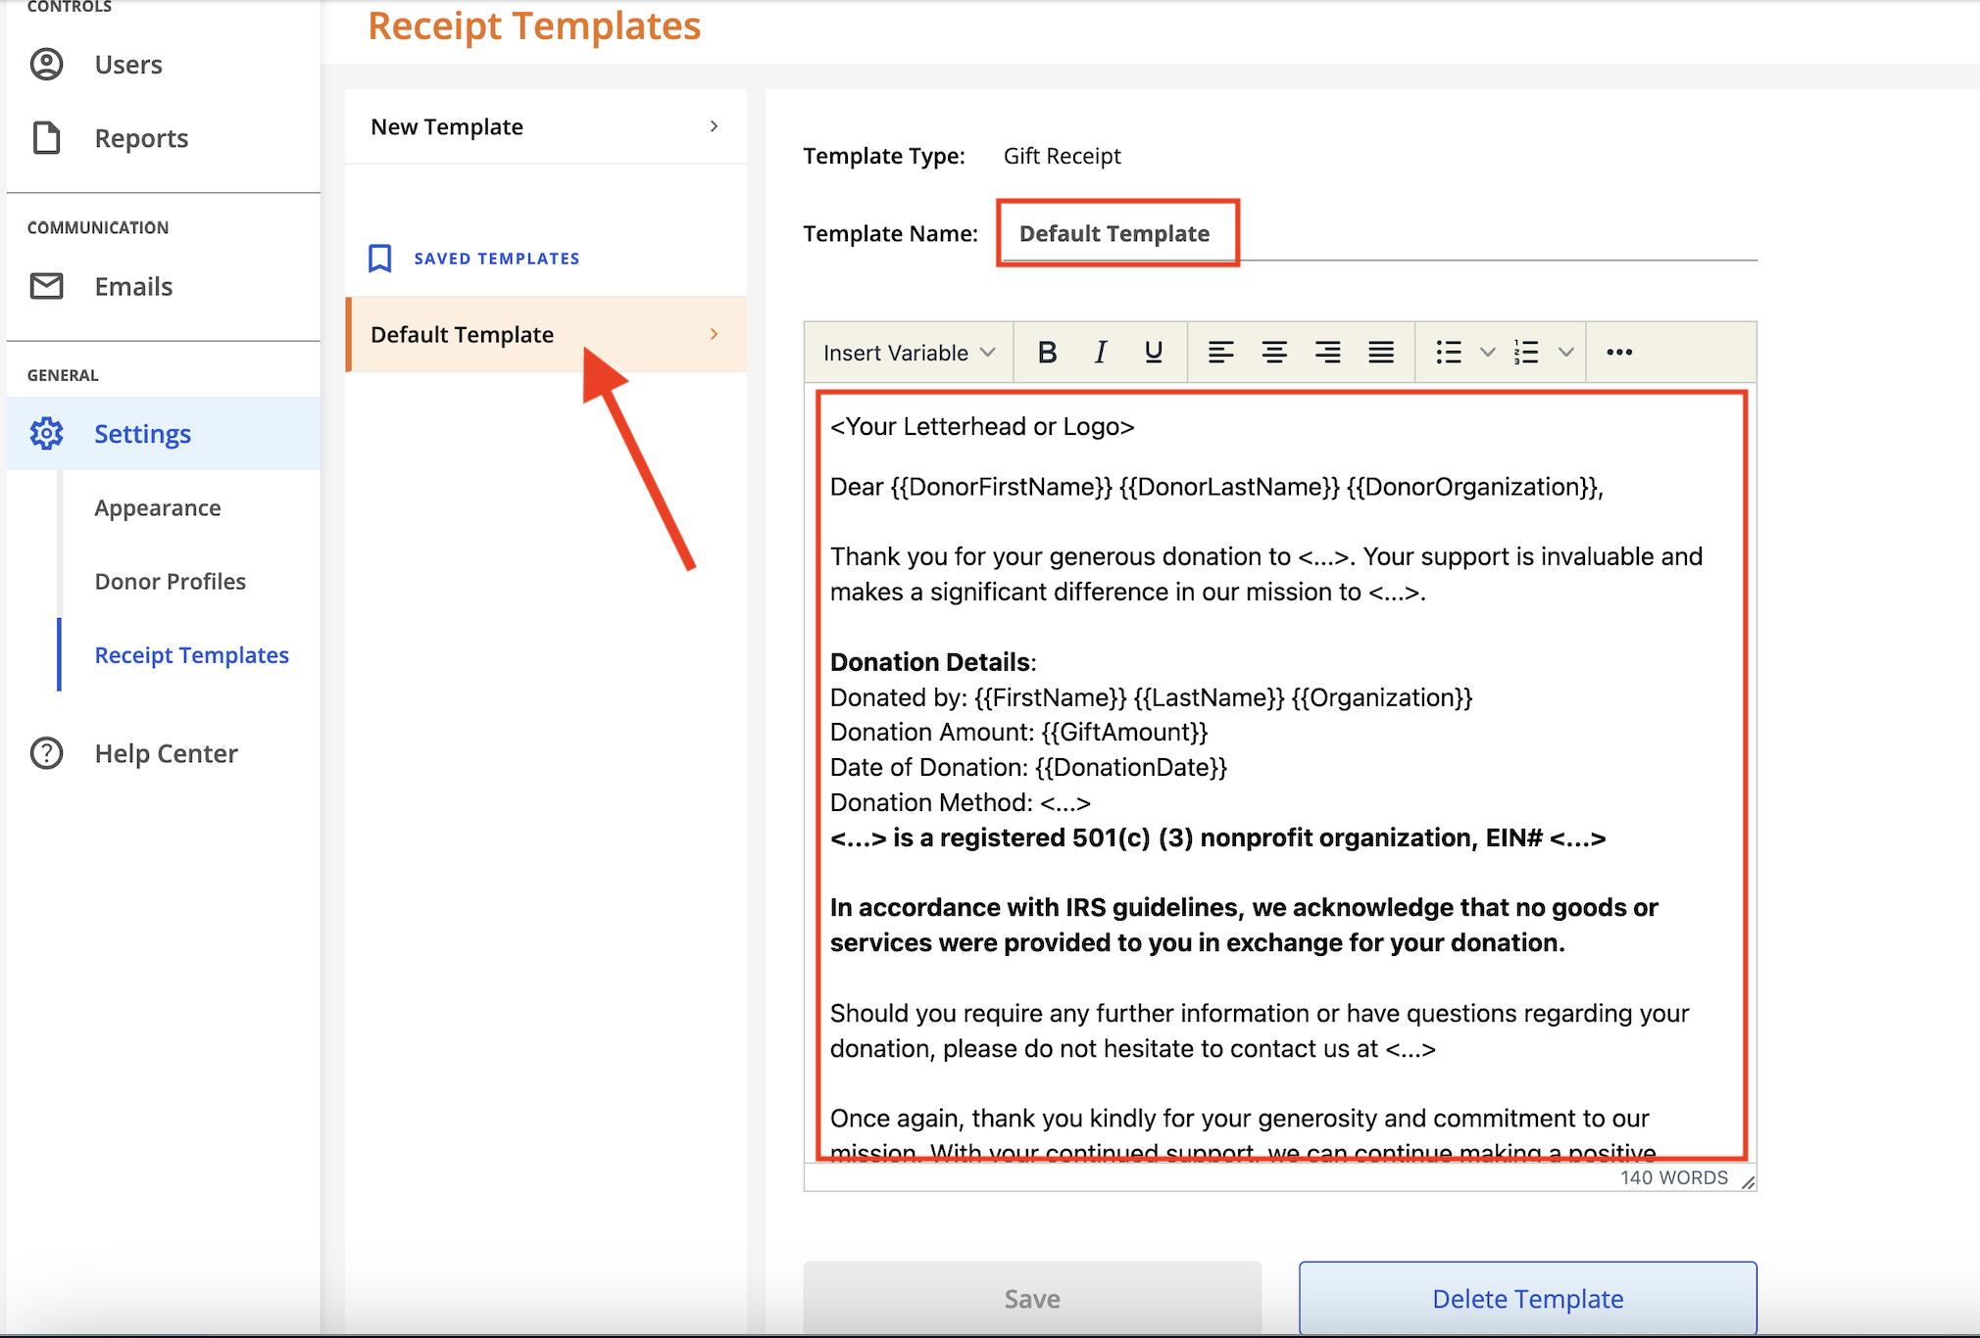1980x1338 pixels.
Task: Expand numbered list style dropdown arrow
Action: click(1566, 353)
